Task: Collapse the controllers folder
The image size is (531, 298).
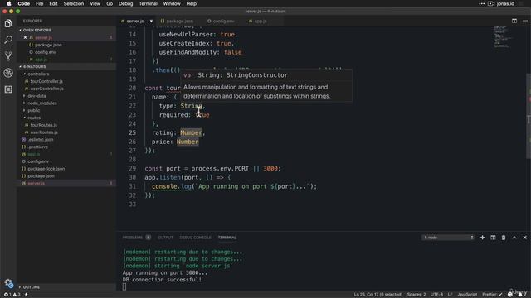Action: [38, 74]
